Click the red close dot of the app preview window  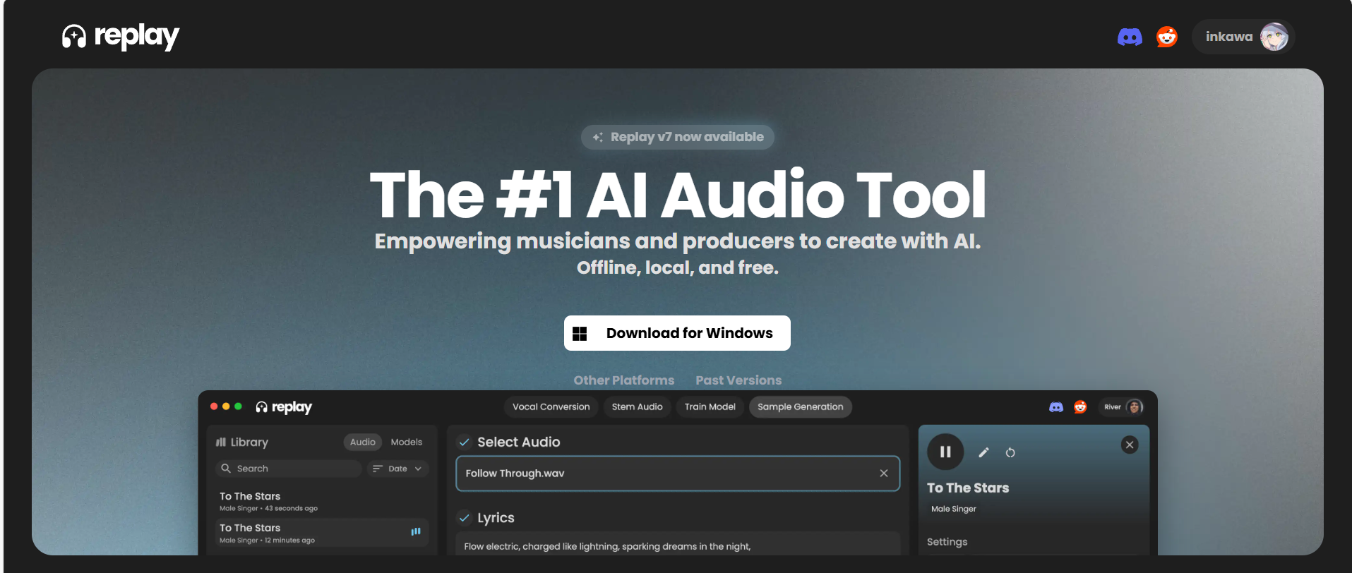point(214,406)
